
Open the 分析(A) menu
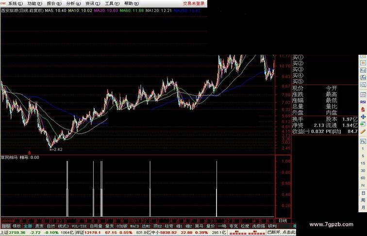(x=73, y=3)
